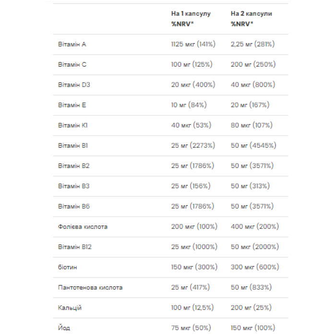
Task: Click the Вітамін B12 row label
Action: (73, 247)
